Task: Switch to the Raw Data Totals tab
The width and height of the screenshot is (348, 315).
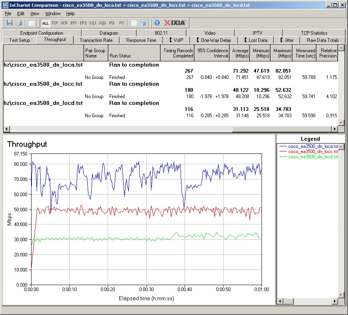Action: [x=323, y=40]
